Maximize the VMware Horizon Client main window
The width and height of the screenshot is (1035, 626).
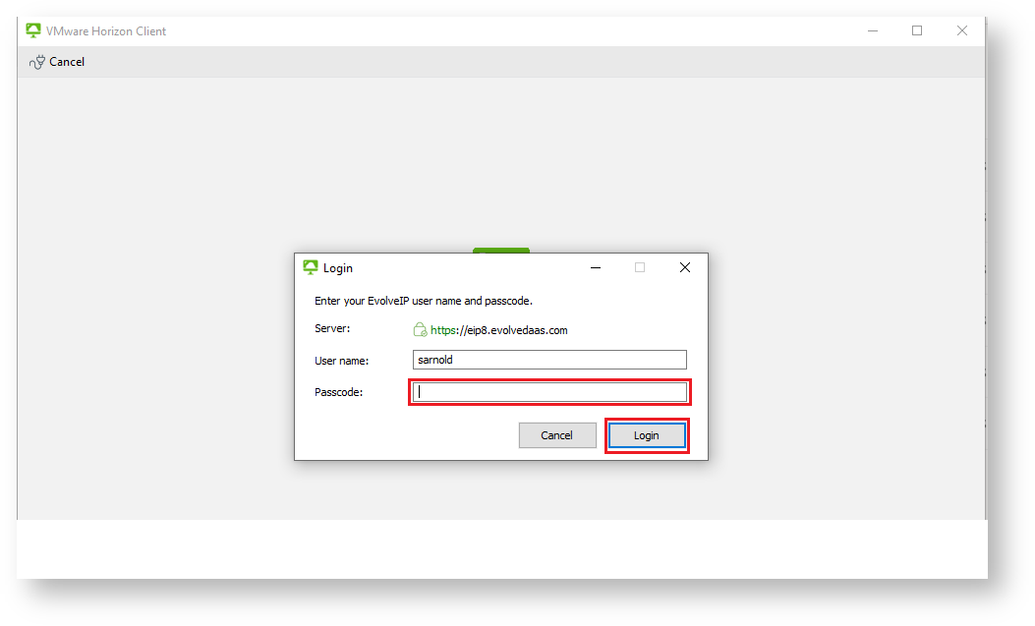pyautogui.click(x=917, y=30)
